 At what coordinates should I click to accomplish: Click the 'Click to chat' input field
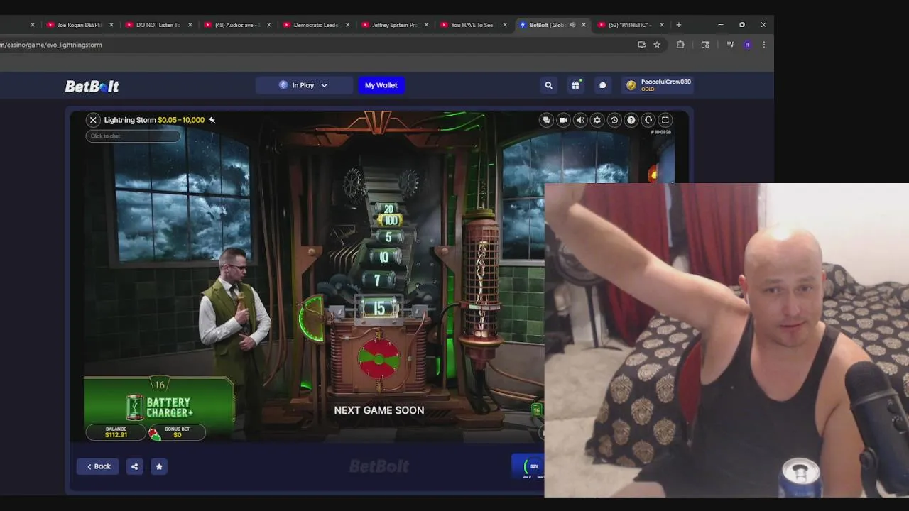point(133,136)
